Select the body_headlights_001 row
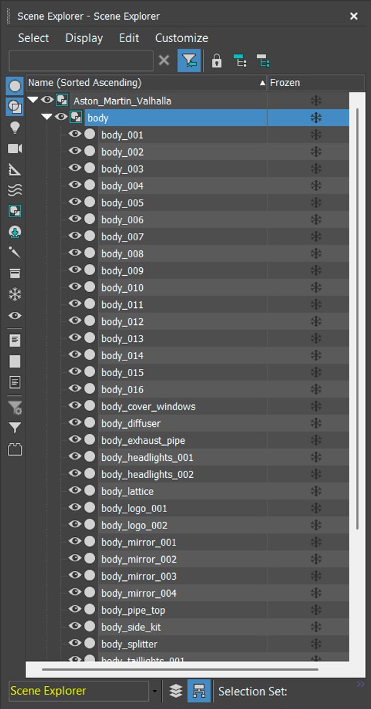Screen dimensions: 371x709 pyautogui.click(x=224, y=457)
